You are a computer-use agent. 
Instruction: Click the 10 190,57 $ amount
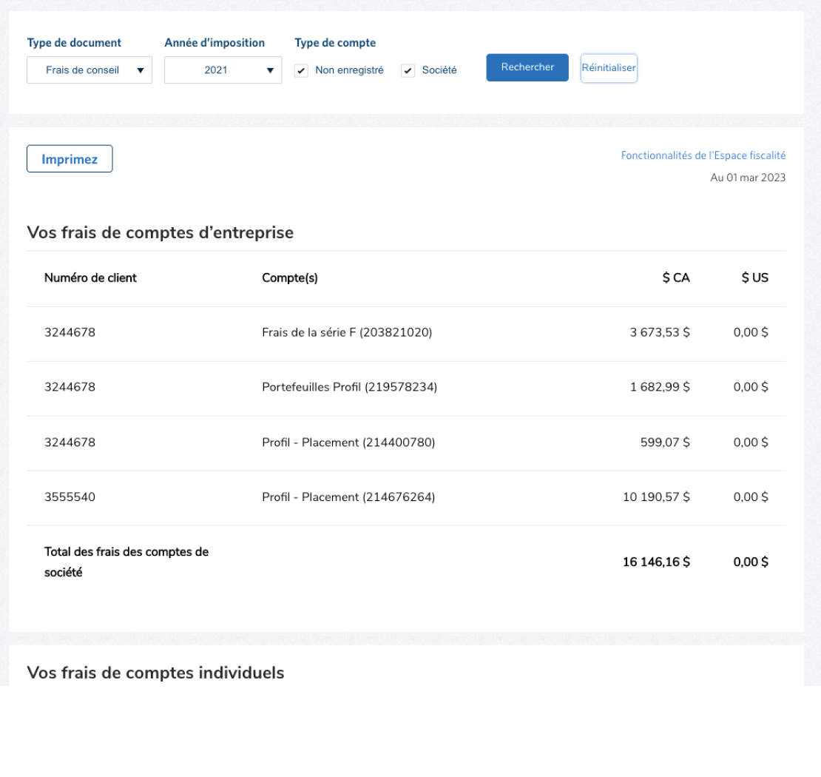click(x=656, y=497)
